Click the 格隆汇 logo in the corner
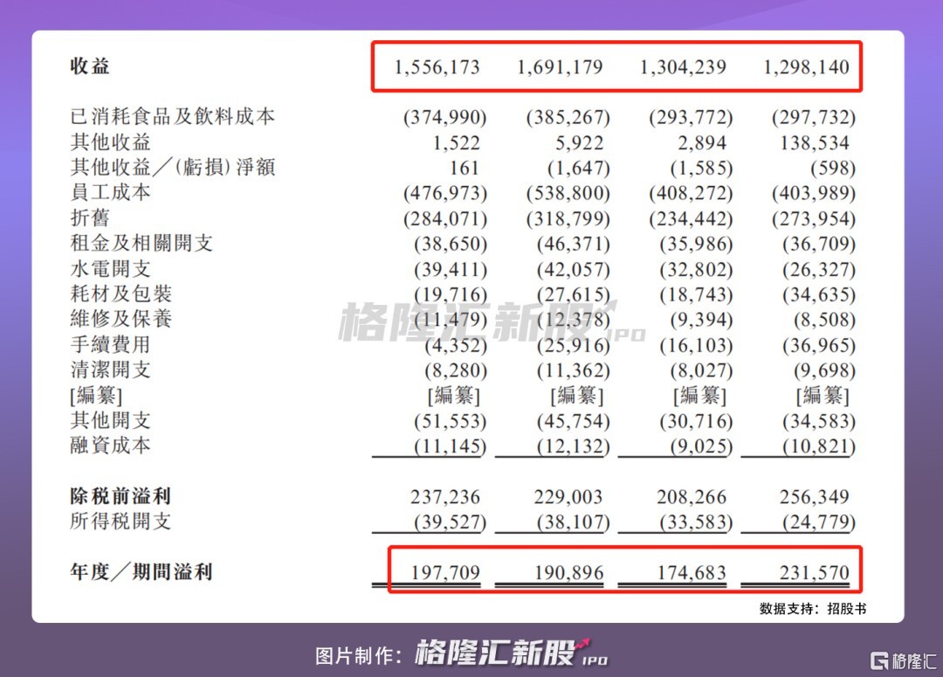This screenshot has width=943, height=677. point(904,660)
